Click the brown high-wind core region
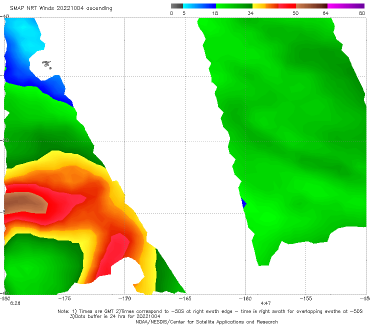 (x=25, y=203)
